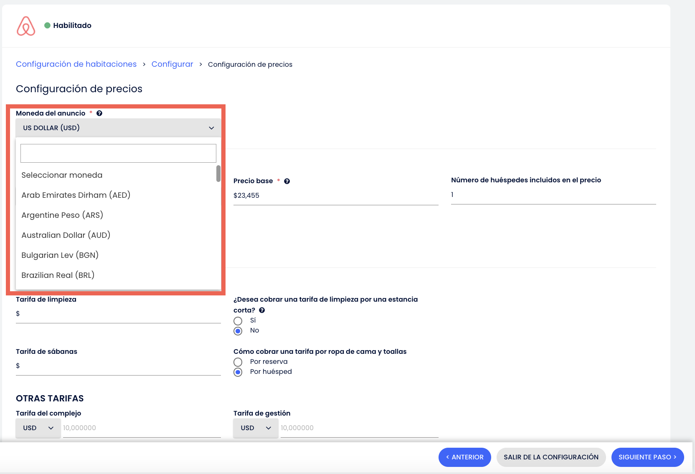695x474 pixels.
Task: Select Brazilian Real (BRL) from list
Action: coord(58,275)
